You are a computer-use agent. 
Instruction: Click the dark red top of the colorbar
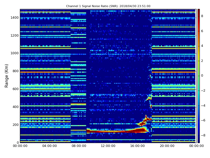coord(199,11)
